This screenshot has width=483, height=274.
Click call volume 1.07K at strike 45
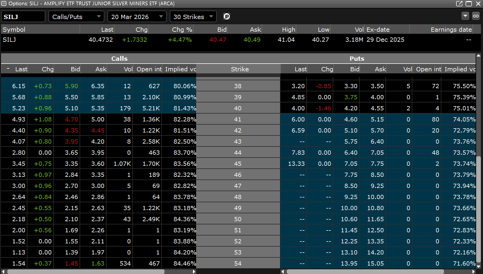click(x=122, y=164)
